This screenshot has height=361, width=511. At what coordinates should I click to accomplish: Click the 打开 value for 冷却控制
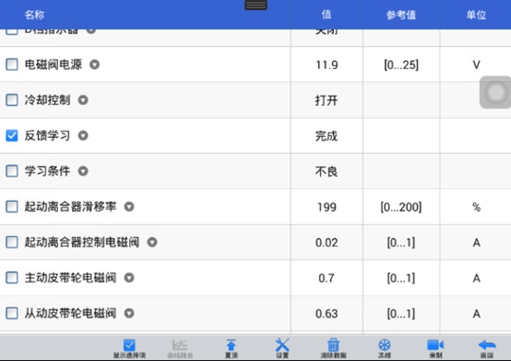pos(327,100)
